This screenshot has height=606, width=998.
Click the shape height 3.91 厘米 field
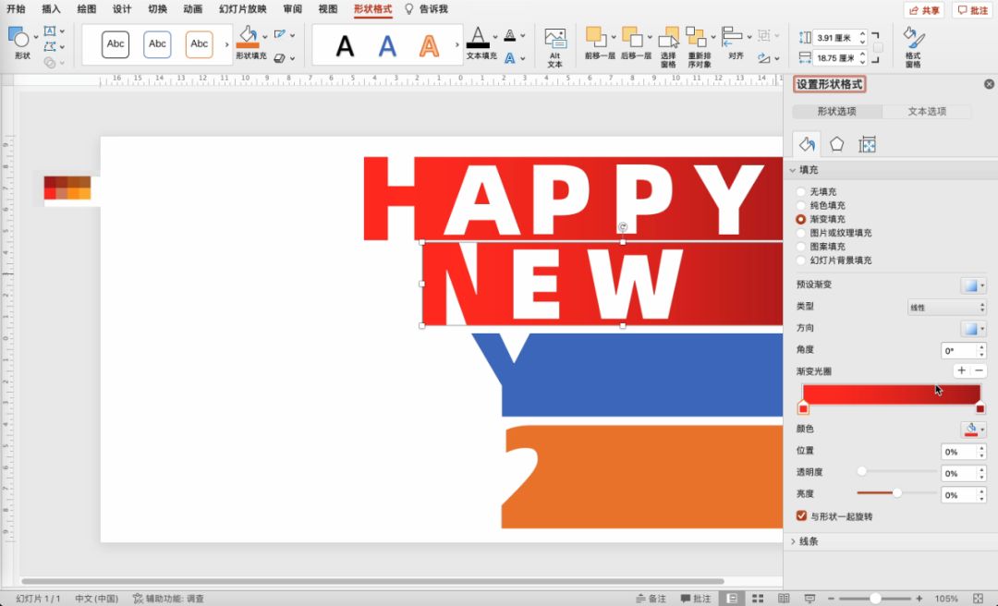click(836, 38)
